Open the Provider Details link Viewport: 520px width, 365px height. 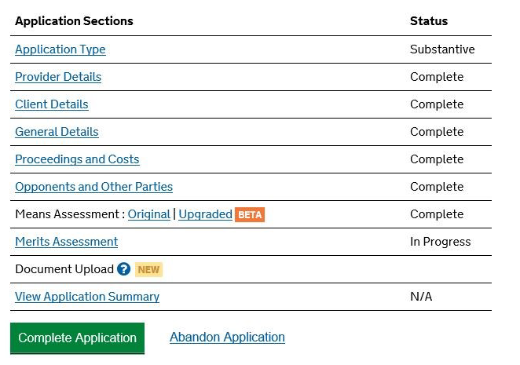pyautogui.click(x=58, y=77)
